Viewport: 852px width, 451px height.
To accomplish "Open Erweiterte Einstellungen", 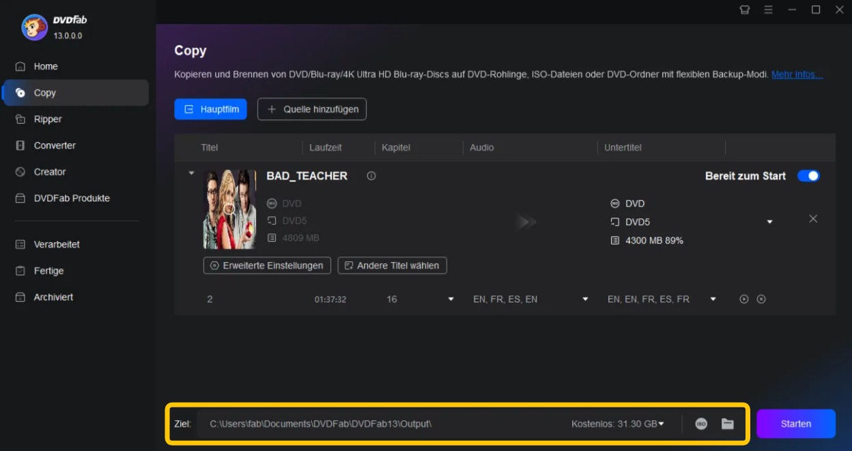I will [267, 265].
